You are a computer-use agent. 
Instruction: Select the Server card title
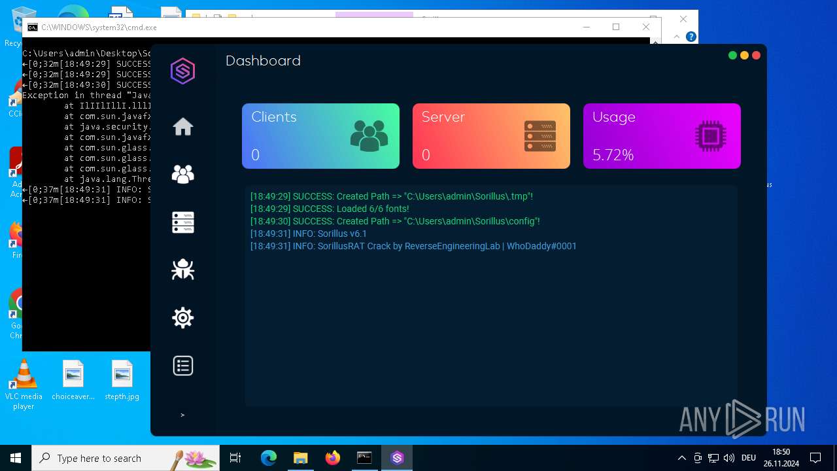443,117
